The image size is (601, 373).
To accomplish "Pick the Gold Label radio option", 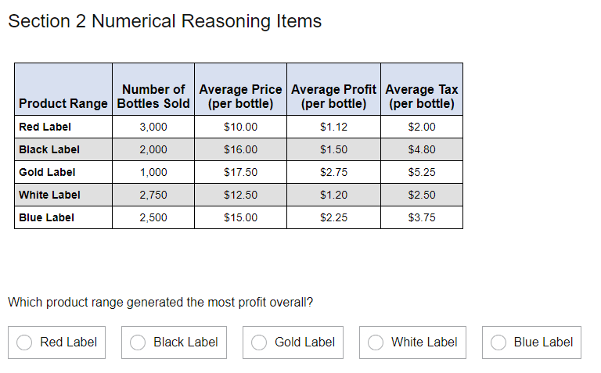I will (x=261, y=343).
